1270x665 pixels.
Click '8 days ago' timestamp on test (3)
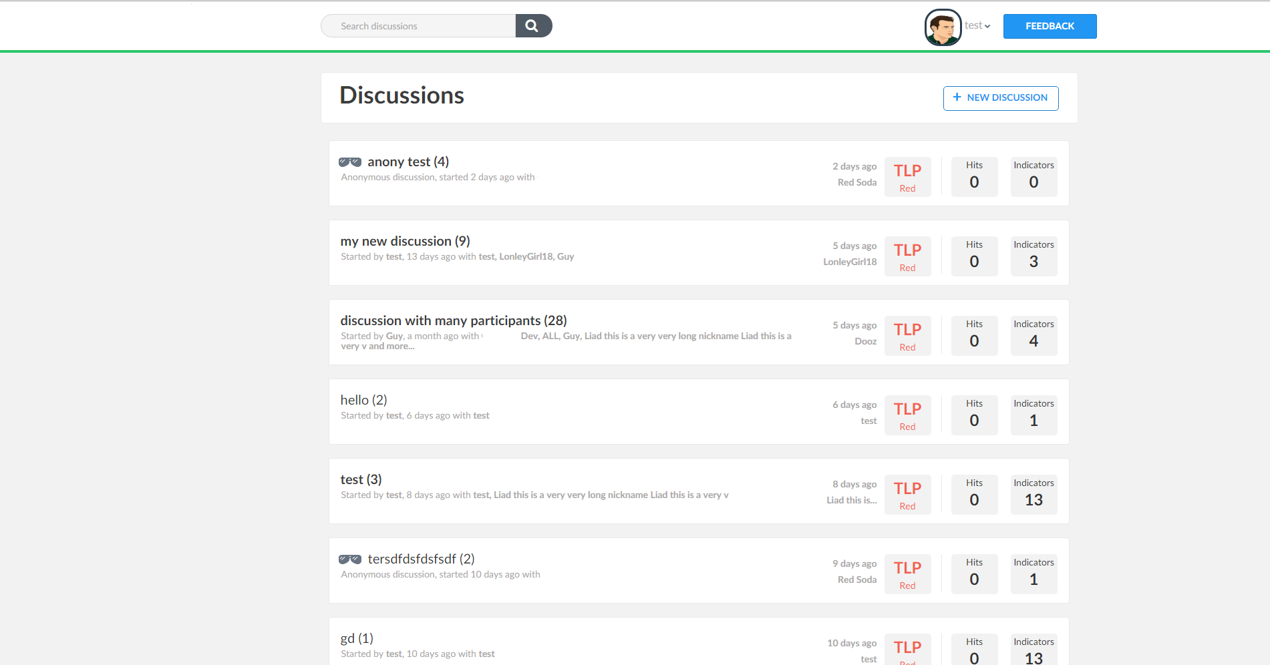pyautogui.click(x=854, y=484)
